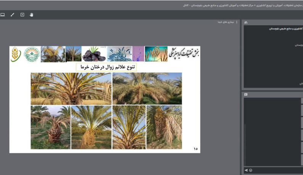The image size is (303, 175).
Task: Send the chat message with the arrow icon
Action: [246, 170]
